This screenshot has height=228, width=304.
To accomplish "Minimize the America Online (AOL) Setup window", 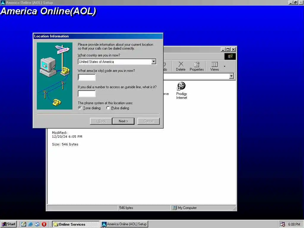I will coord(291,2).
